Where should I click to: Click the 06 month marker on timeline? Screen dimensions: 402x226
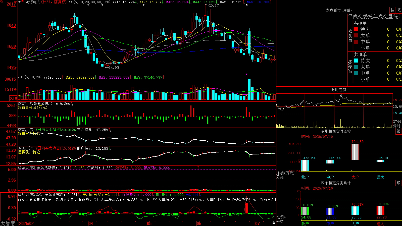199,223
